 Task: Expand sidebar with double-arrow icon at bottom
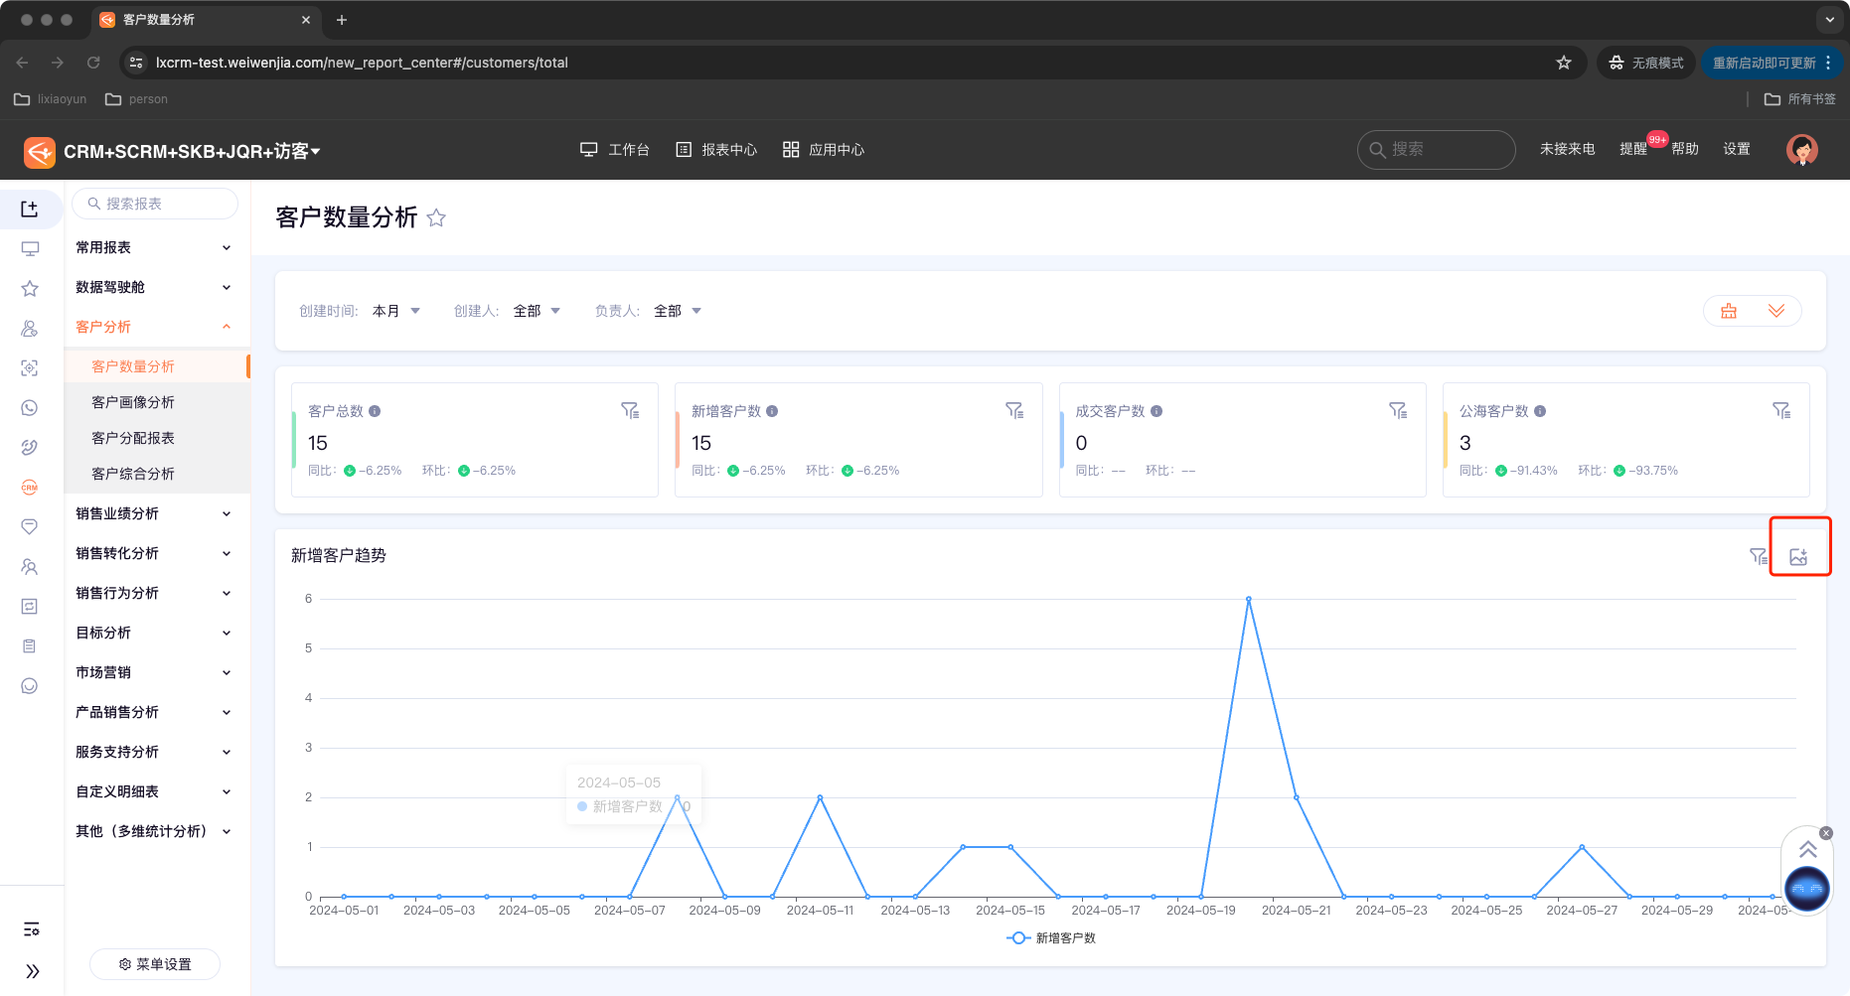32,971
